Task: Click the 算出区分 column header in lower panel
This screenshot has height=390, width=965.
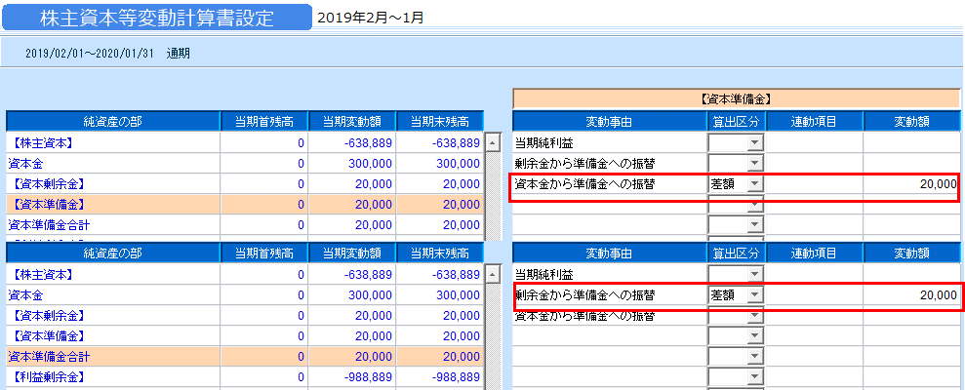Action: 736,253
